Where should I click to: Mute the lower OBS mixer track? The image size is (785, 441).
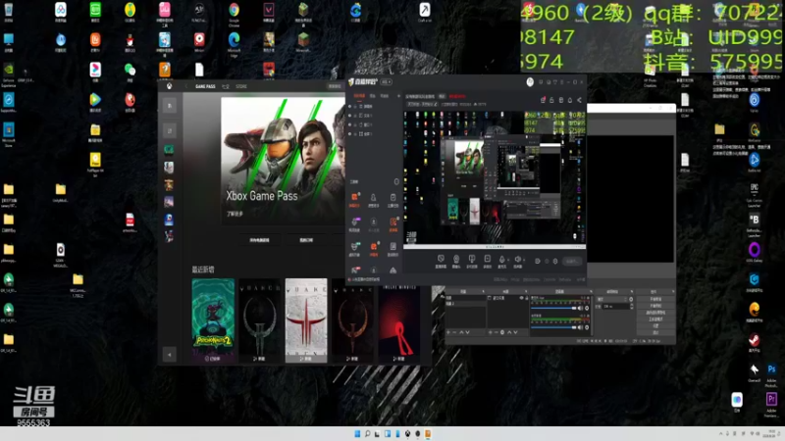(x=580, y=327)
